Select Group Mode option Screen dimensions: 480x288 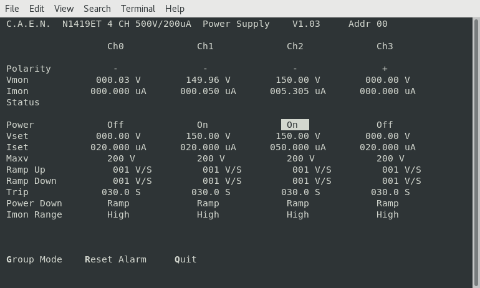[34, 259]
